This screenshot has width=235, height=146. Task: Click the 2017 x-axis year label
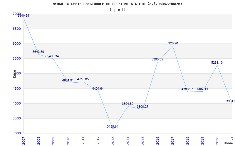point(172,141)
